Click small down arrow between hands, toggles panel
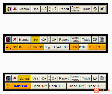The image size is (112, 94). (x=49, y=41)
